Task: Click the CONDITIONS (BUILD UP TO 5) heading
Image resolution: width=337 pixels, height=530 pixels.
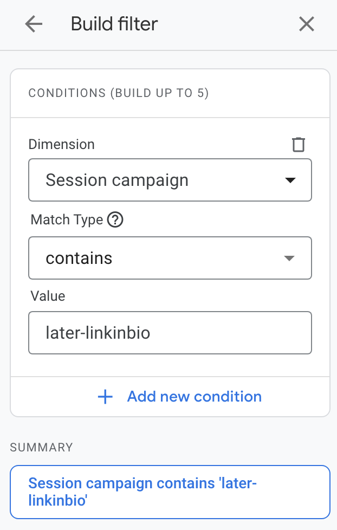Action: point(119,93)
